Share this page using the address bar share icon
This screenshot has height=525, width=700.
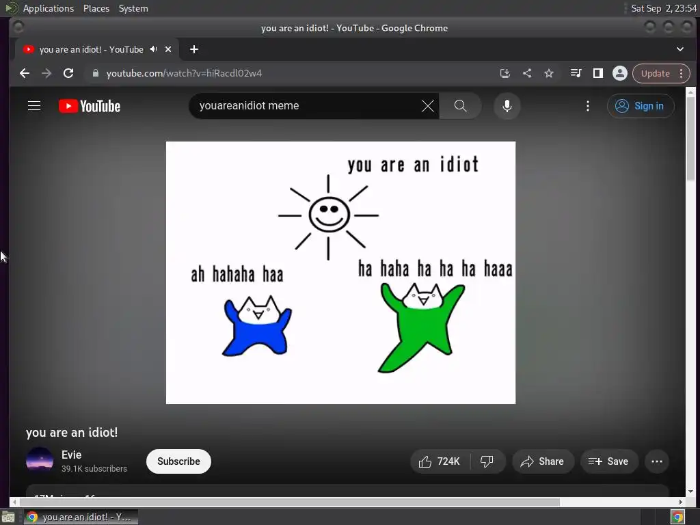pos(527,73)
